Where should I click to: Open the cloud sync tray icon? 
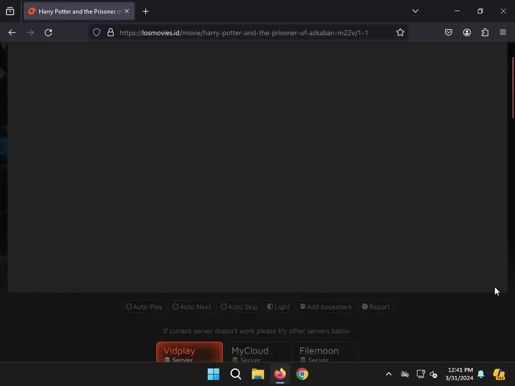(405, 374)
